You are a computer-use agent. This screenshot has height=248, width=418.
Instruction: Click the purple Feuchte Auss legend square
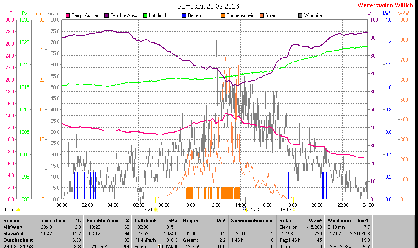tap(107, 15)
